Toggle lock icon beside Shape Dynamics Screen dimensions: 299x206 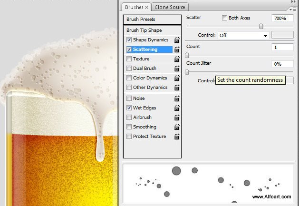(177, 40)
